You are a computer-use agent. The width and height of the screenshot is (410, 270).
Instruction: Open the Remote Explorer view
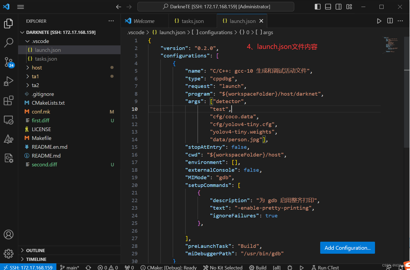point(9,120)
